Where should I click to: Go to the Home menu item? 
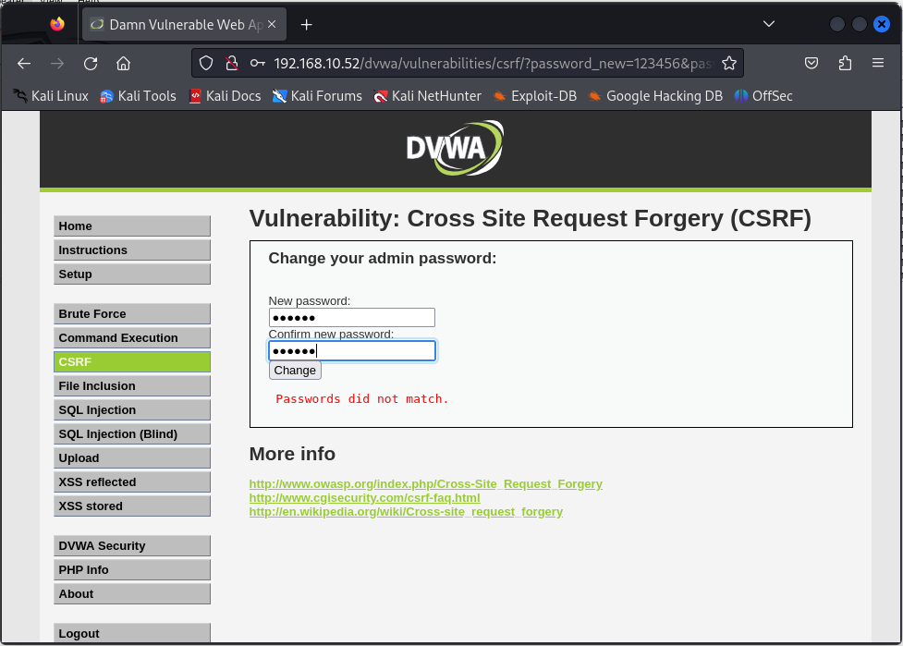point(132,226)
